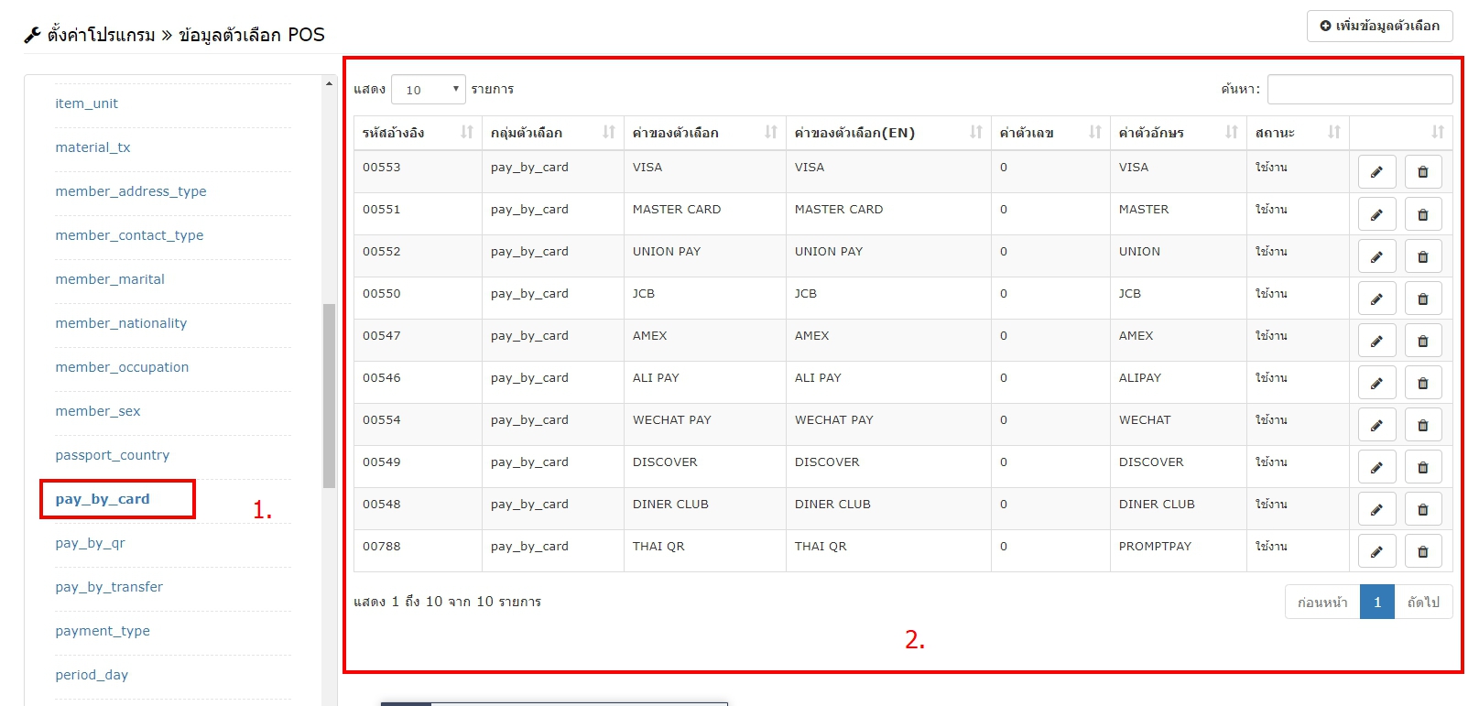Sort by ค่าตัวเลข column arrows
Image resolution: width=1479 pixels, height=706 pixels.
pos(1095,133)
